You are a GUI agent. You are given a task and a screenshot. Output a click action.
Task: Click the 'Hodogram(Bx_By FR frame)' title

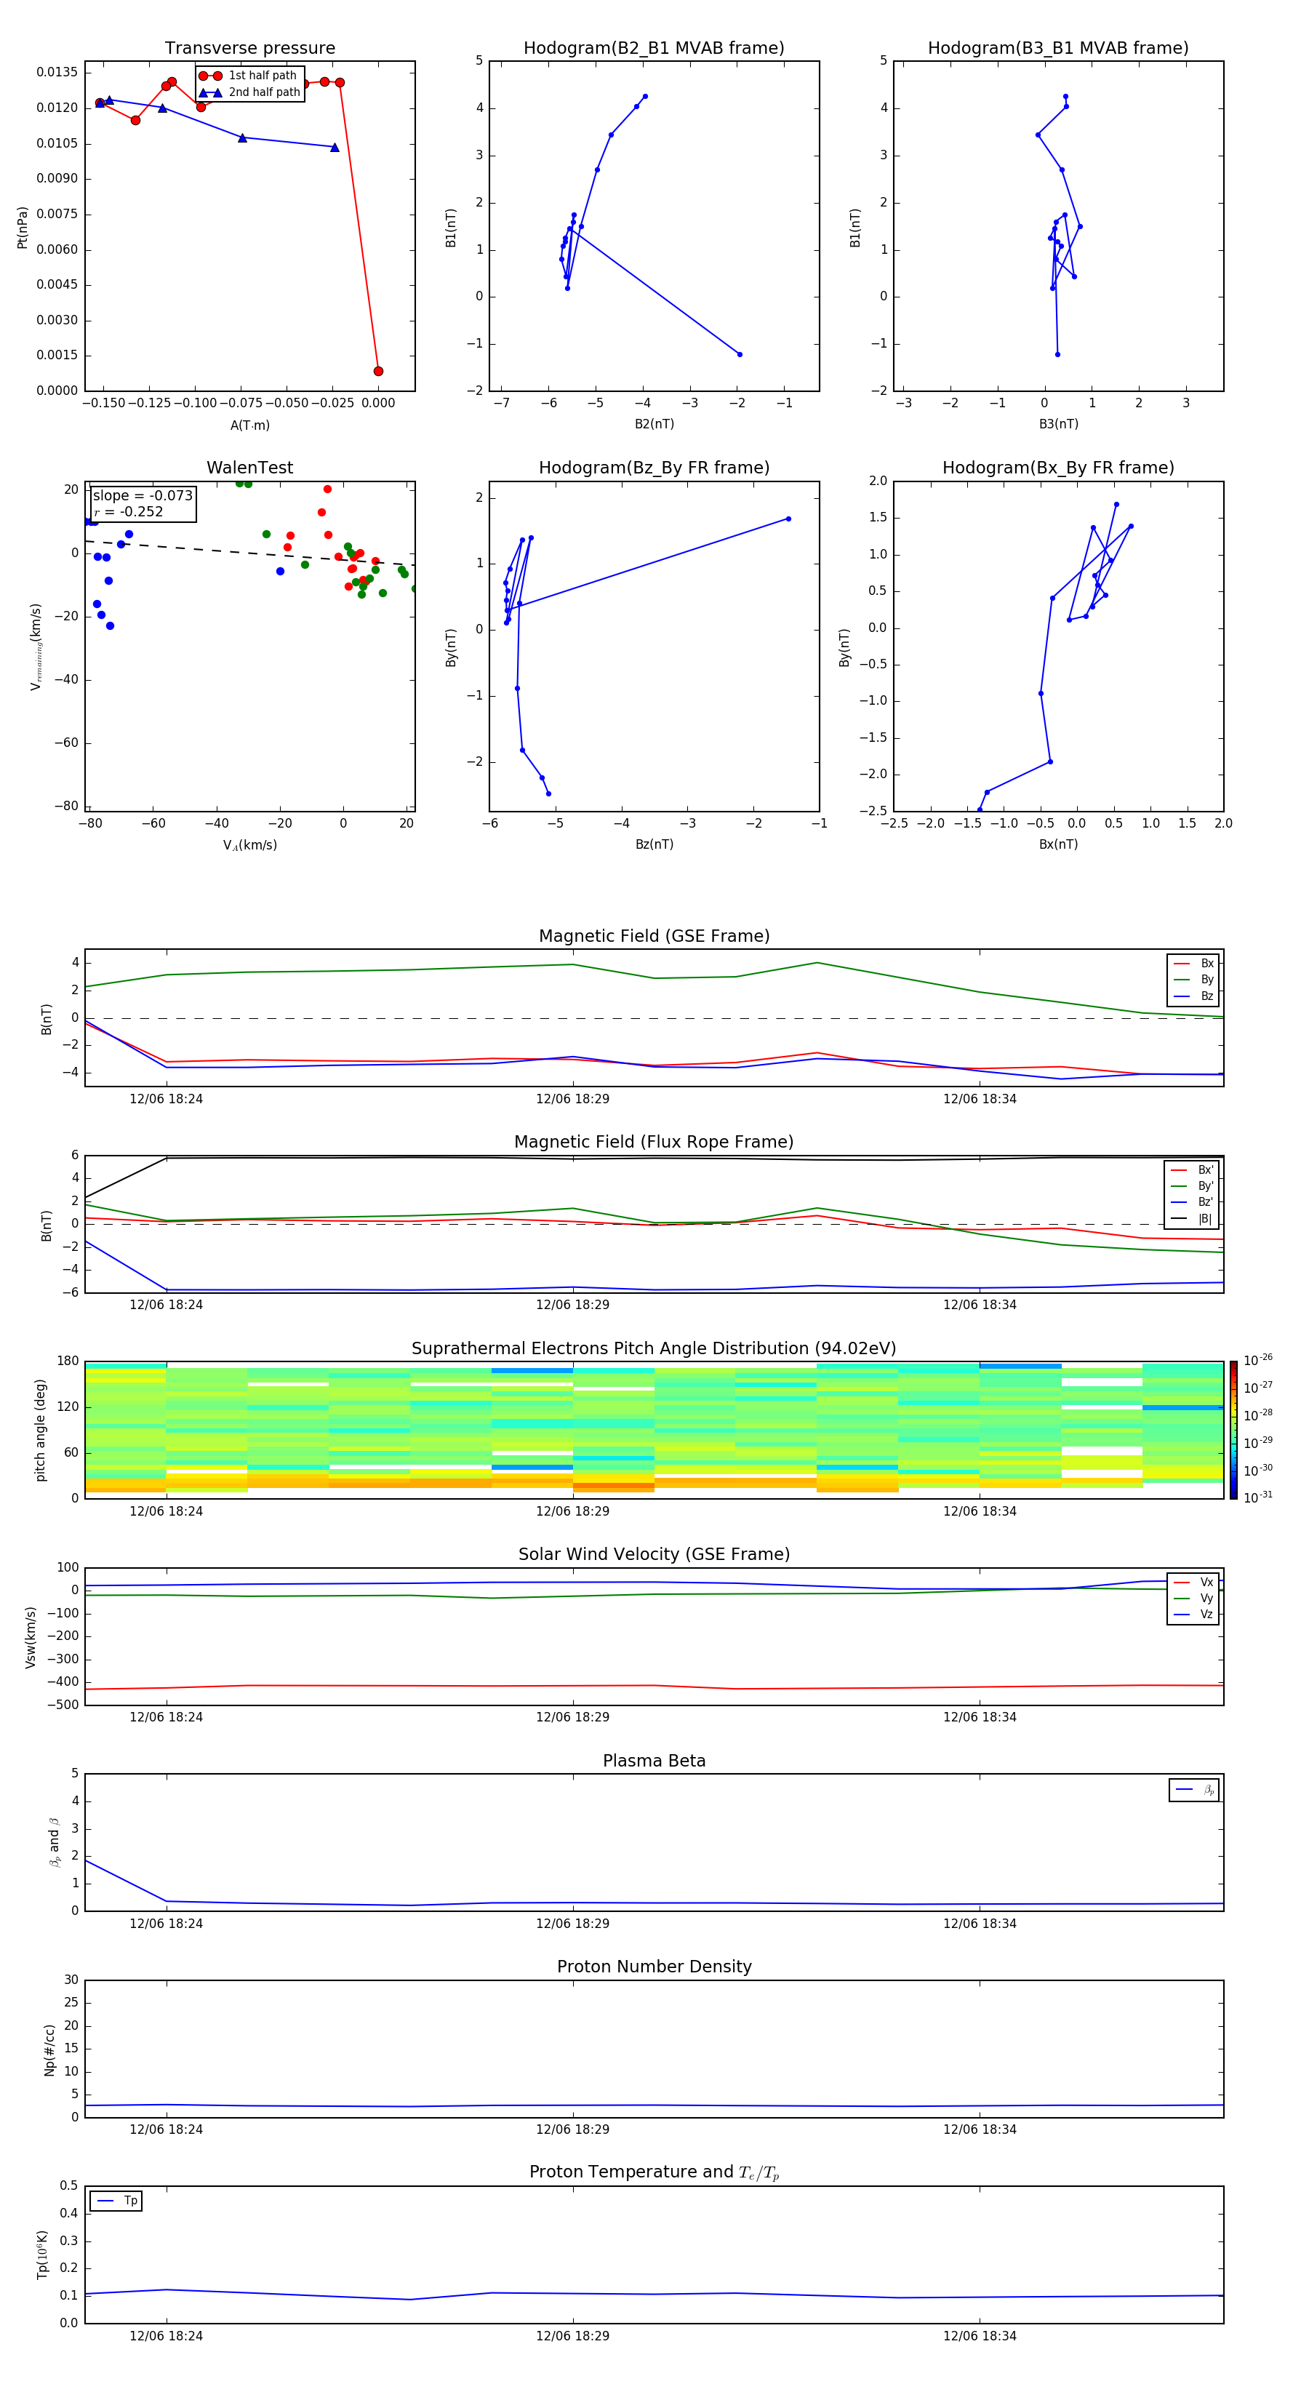pyautogui.click(x=1058, y=468)
